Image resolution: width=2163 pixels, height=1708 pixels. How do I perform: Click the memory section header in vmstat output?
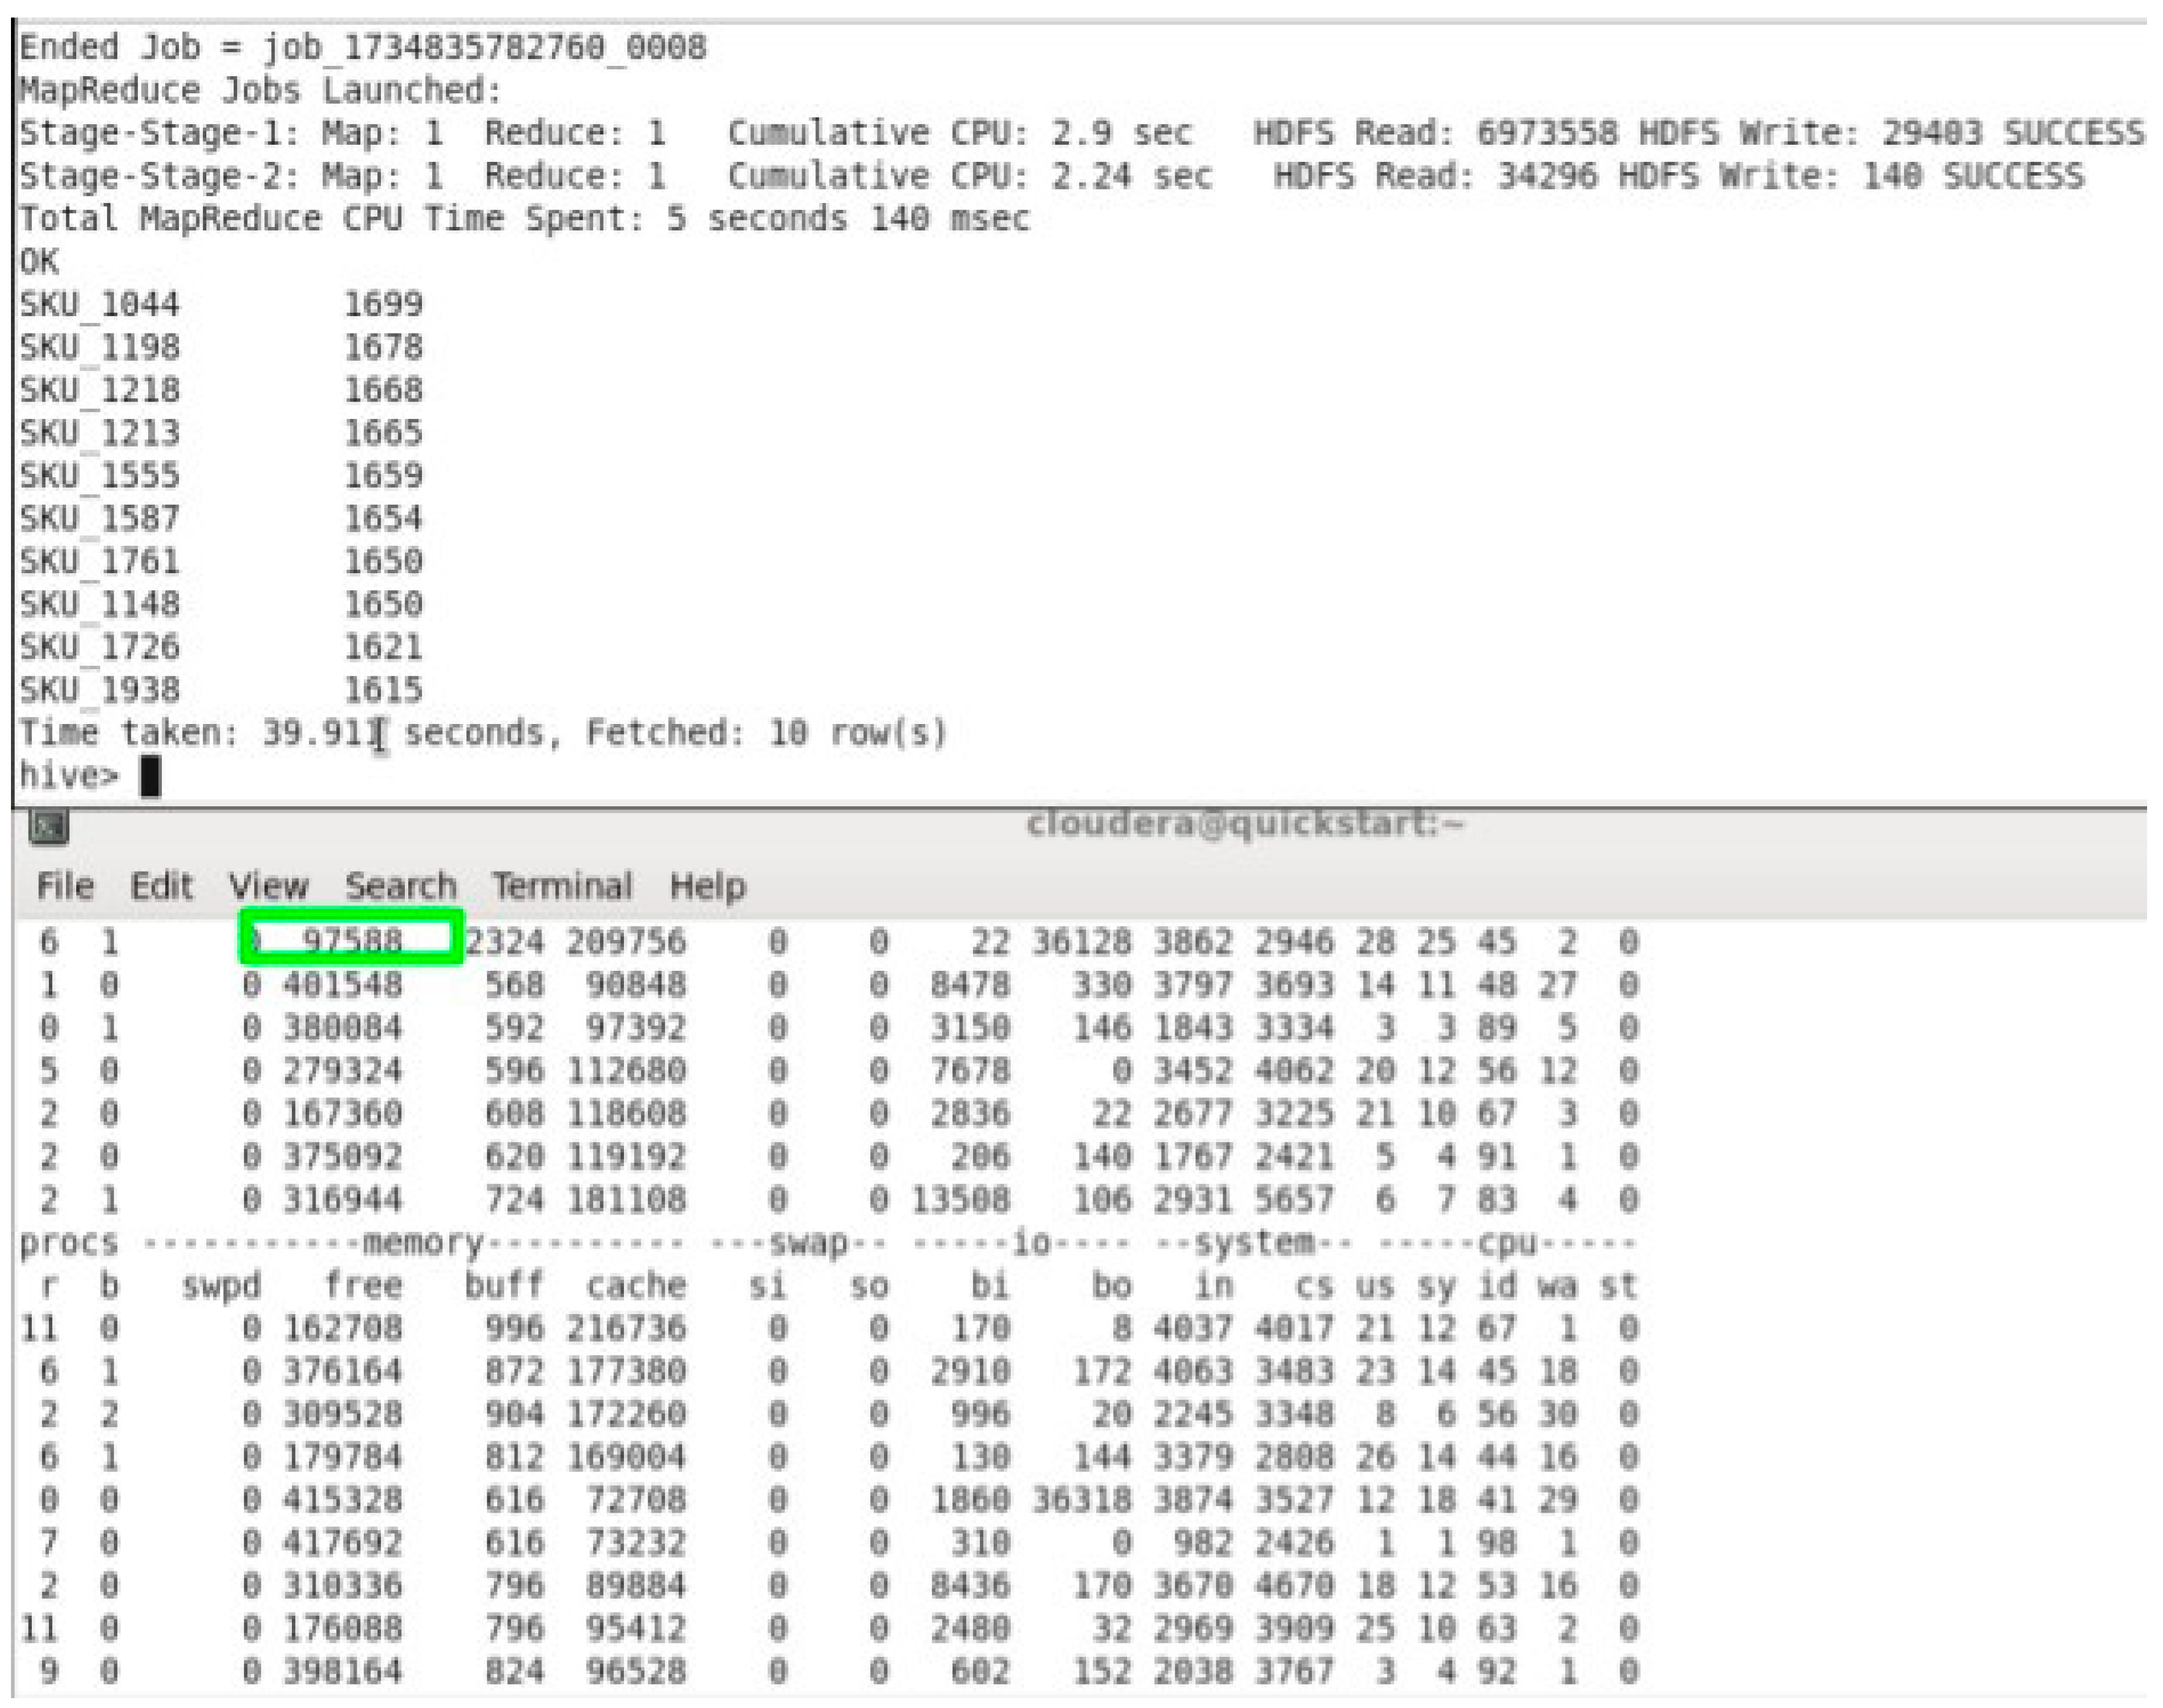click(x=420, y=1243)
